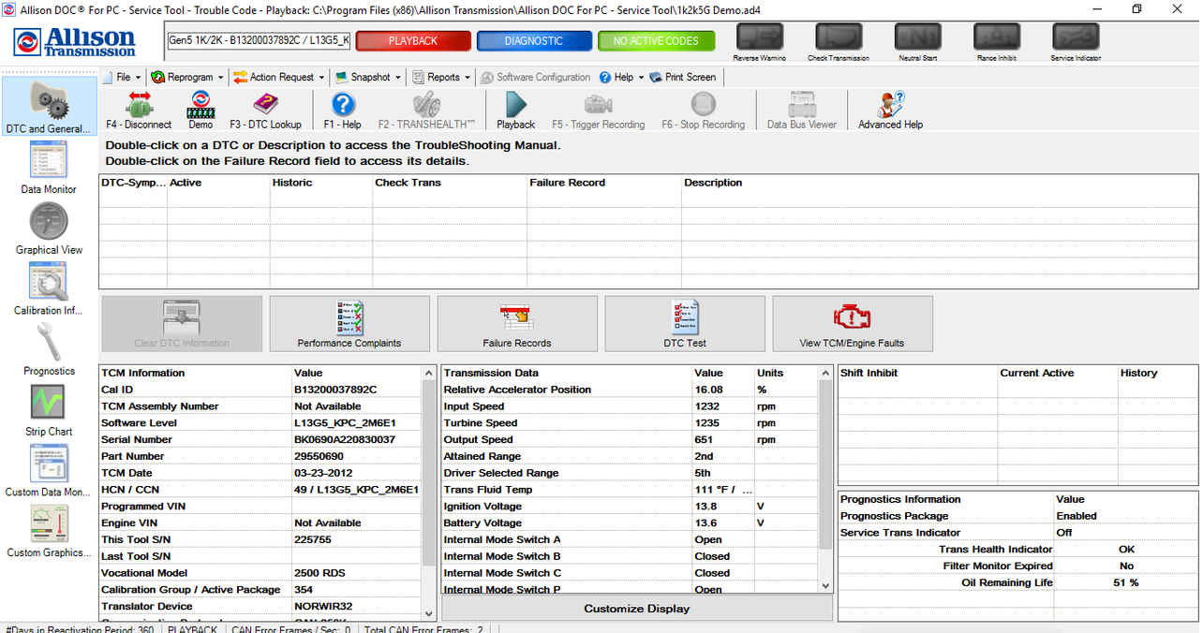Image resolution: width=1203 pixels, height=633 pixels.
Task: Open View TCM/Engine Faults
Action: [x=852, y=323]
